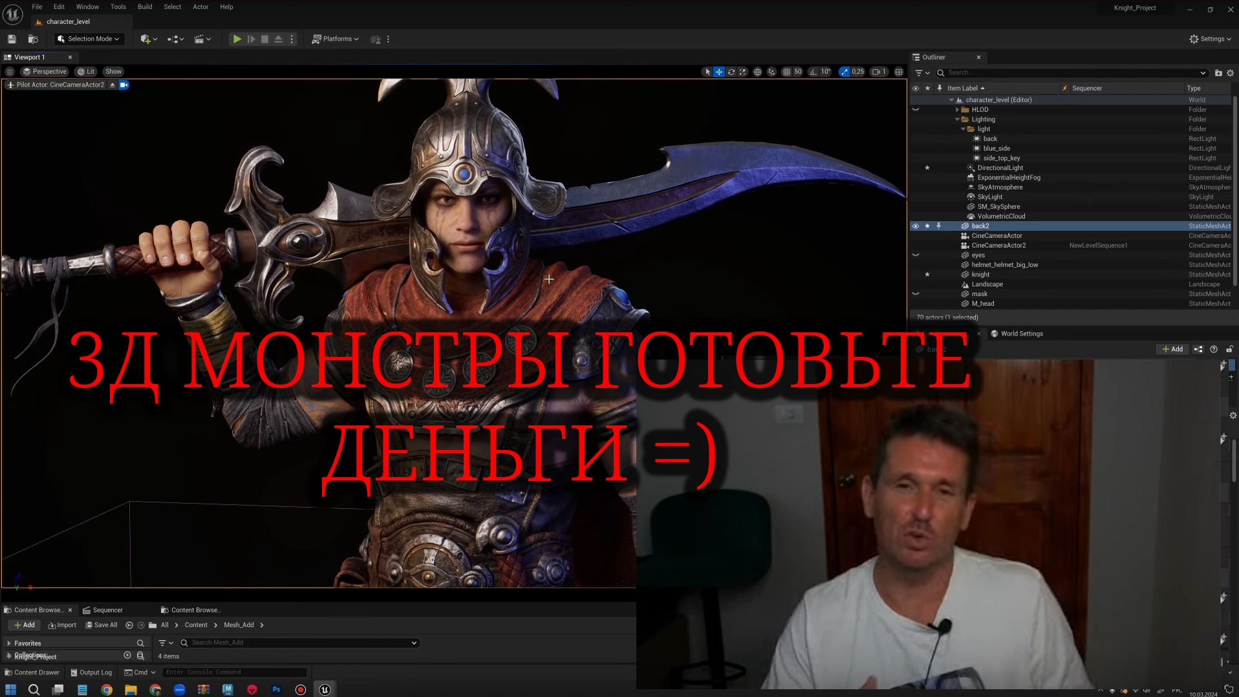Open the cinematics clapperboard dropdown

click(202, 39)
